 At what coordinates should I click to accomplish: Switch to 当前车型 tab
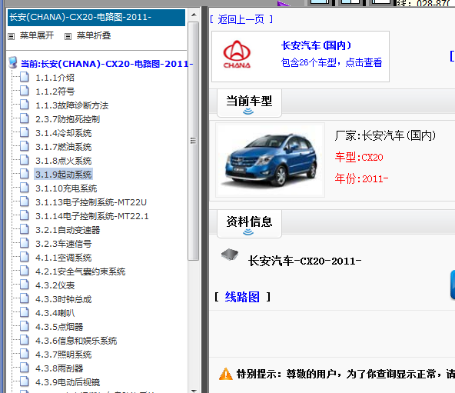(x=249, y=103)
